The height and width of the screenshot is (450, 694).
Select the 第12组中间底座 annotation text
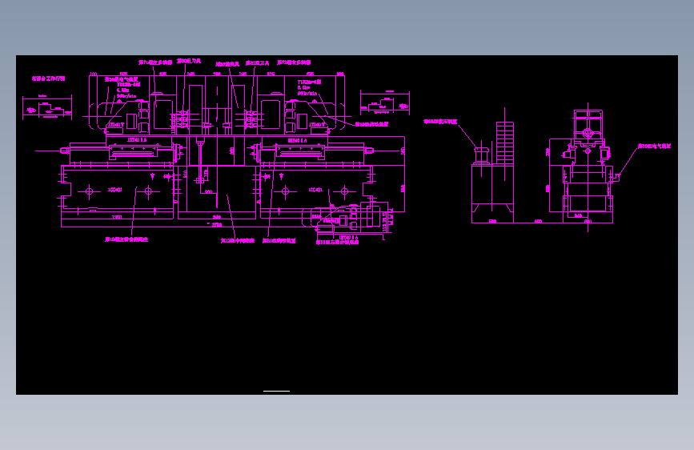coord(238,241)
